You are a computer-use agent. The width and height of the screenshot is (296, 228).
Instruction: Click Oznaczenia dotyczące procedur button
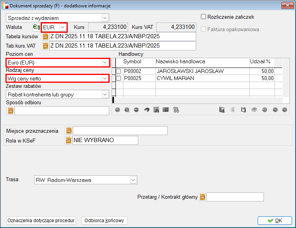pos(41,221)
